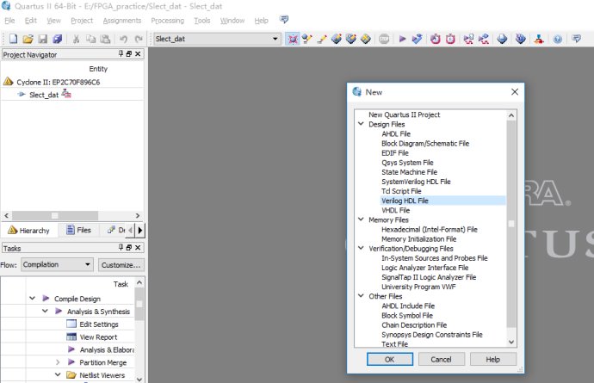Collapse the Analysis & Synthesis task
The image size is (594, 383).
[x=45, y=311]
